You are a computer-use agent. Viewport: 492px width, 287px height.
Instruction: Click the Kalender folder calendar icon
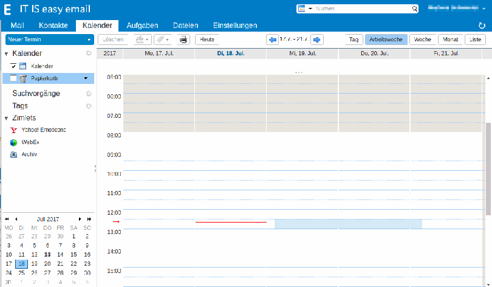coord(23,66)
